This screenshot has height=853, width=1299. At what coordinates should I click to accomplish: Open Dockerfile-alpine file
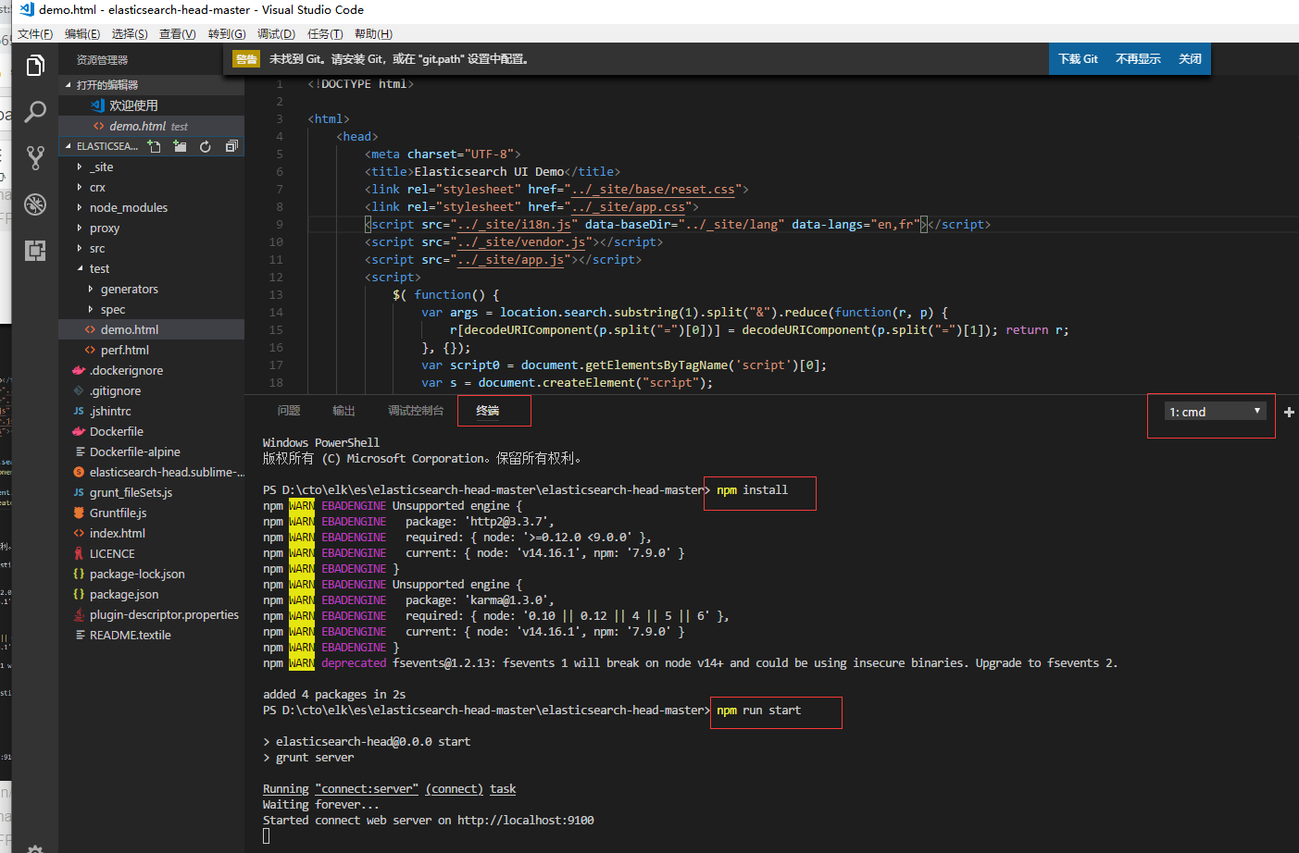point(134,451)
